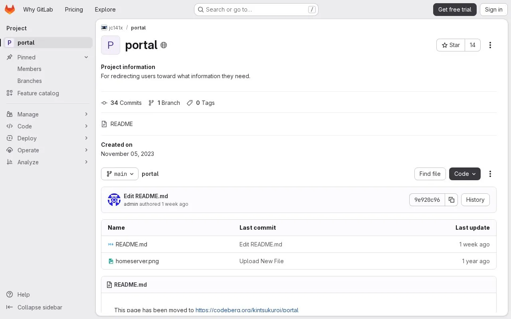Click the Find file button
This screenshot has width=511, height=319.
430,174
